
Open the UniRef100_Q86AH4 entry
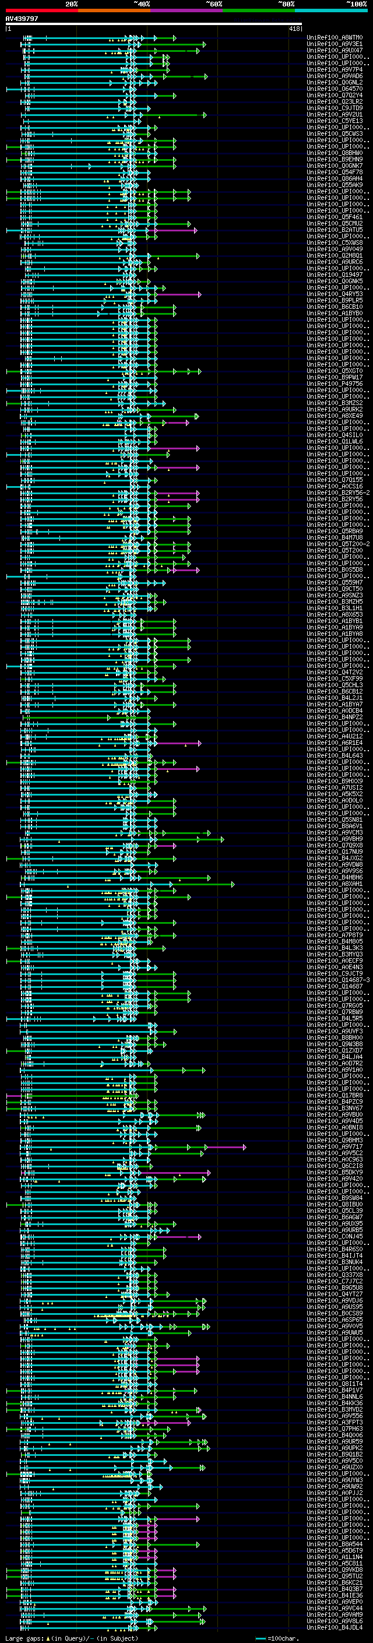tap(335, 178)
